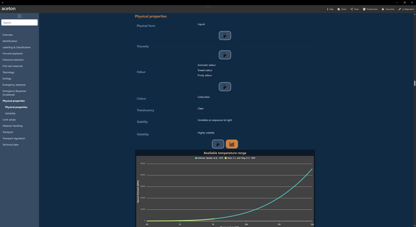
Task: Open the hamburger menu in sidebar
Action: click(19, 16)
